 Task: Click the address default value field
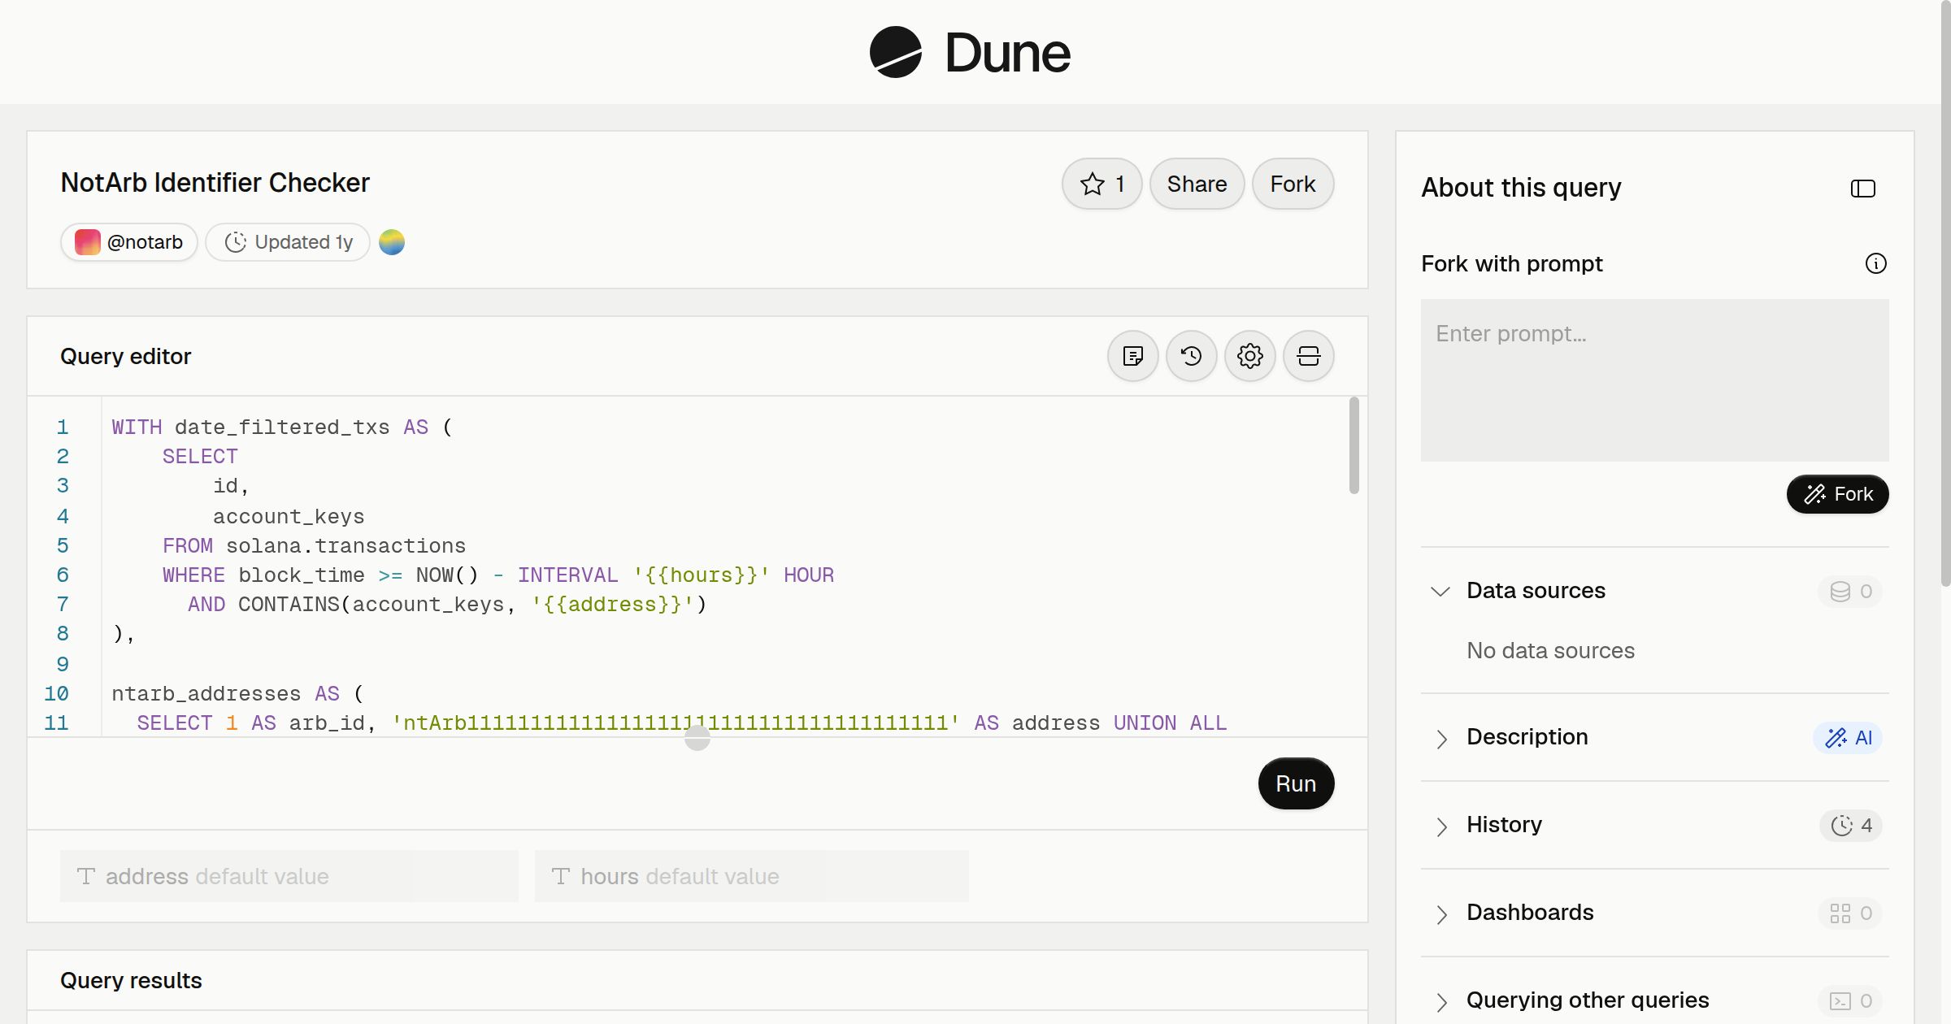289,876
